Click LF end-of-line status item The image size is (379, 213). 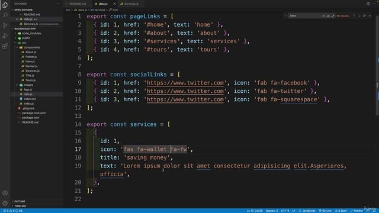pyautogui.click(x=294, y=211)
